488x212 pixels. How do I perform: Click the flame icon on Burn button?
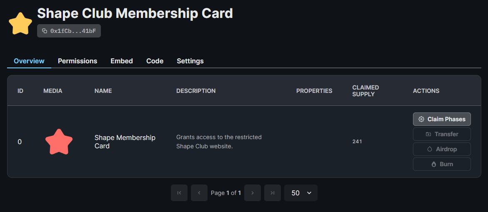point(433,164)
